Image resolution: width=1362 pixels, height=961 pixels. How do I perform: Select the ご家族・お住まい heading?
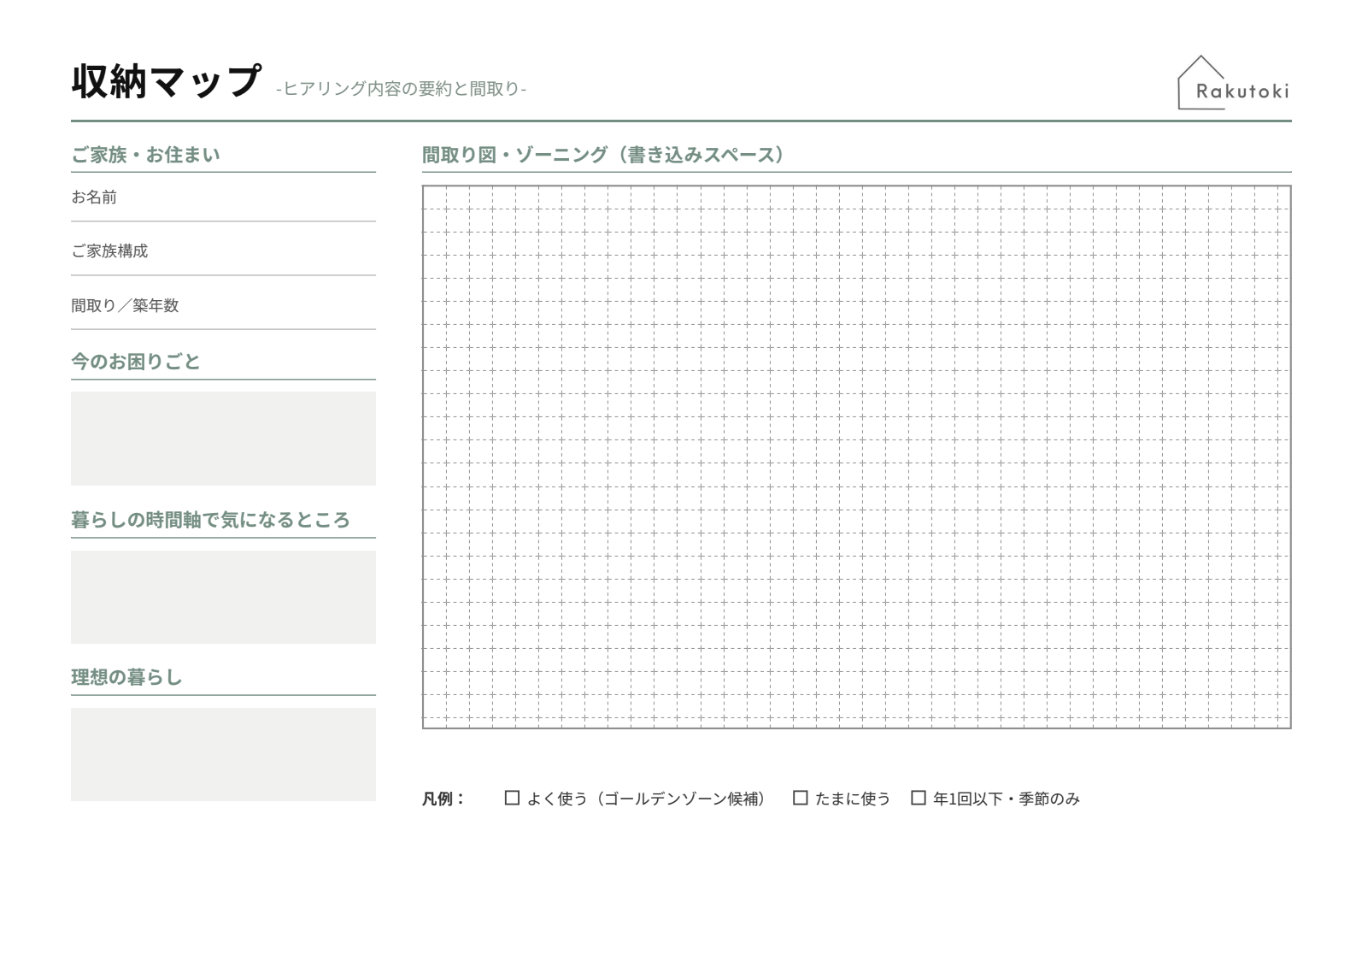pos(145,155)
